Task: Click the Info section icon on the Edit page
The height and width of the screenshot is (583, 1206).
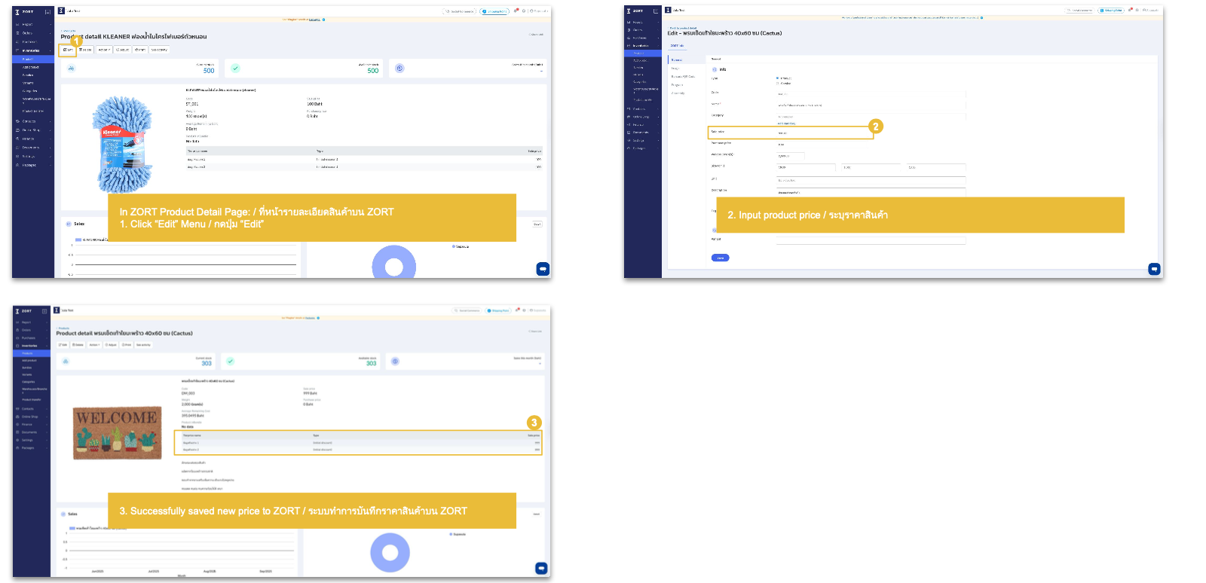Action: point(715,69)
